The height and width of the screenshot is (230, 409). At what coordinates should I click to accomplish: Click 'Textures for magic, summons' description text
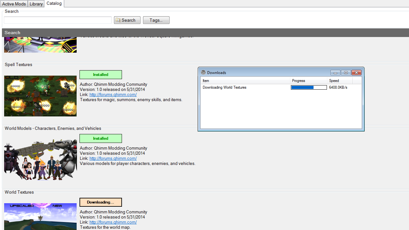click(x=131, y=100)
